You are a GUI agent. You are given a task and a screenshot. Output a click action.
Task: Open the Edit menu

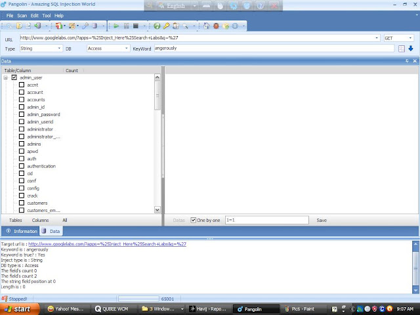point(35,16)
